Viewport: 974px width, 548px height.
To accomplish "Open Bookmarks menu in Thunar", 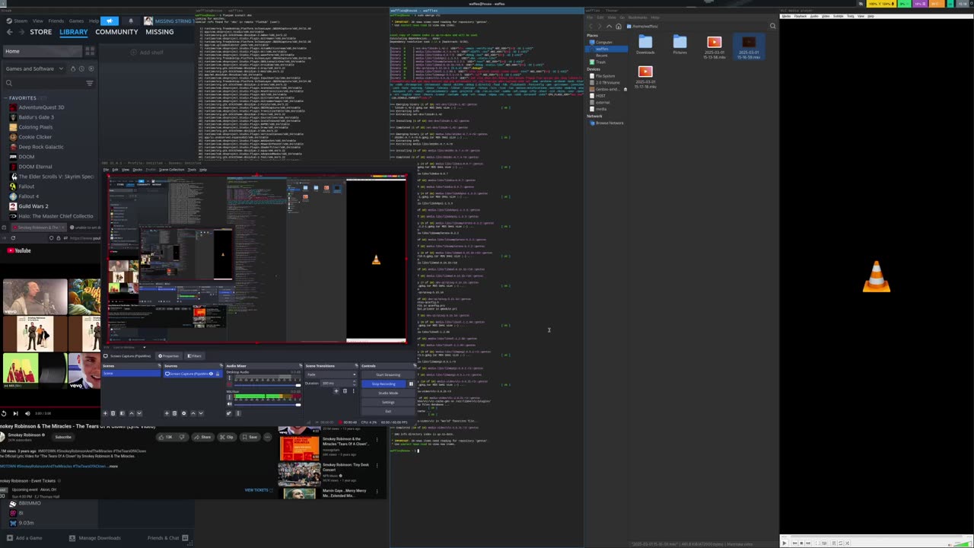I will 638,17.
